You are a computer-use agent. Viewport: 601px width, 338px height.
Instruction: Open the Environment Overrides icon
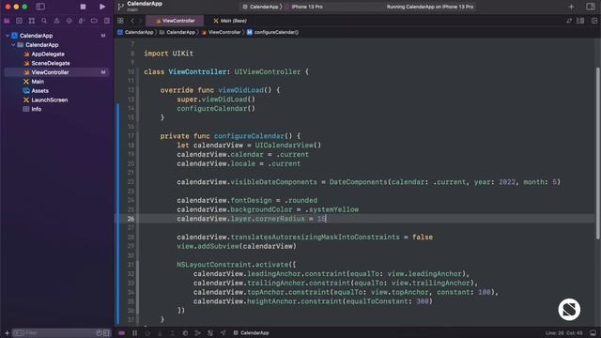[x=210, y=333]
